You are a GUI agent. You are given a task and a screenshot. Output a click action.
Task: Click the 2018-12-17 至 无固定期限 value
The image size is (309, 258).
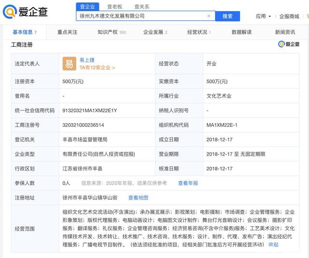236,154
